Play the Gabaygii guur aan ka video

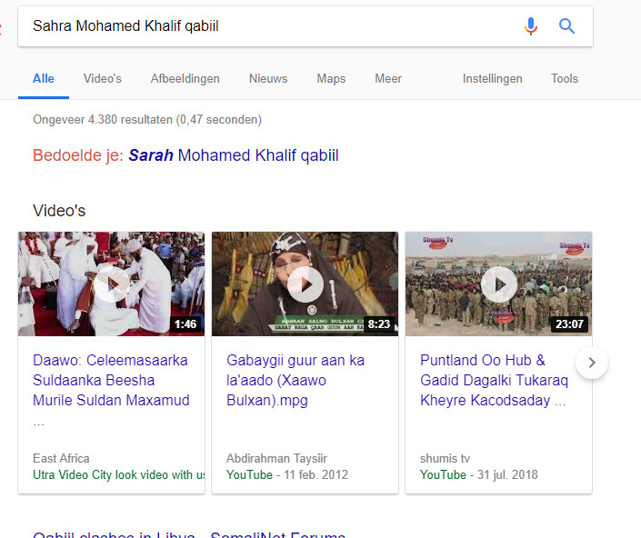point(305,284)
